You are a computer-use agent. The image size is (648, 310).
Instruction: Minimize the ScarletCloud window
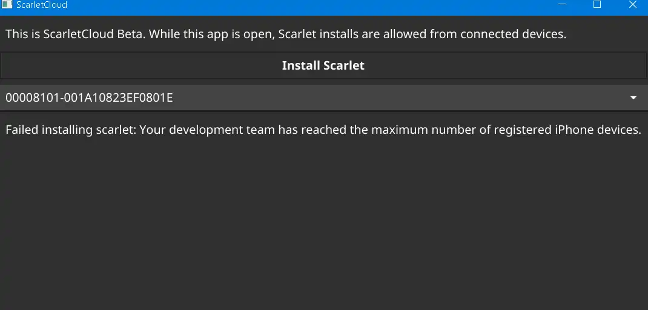[x=561, y=5]
